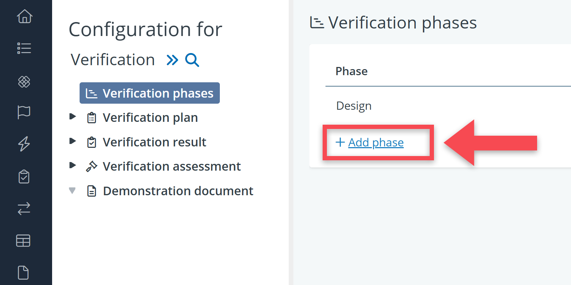Image resolution: width=571 pixels, height=285 pixels.
Task: Open the clipboard checkmark sidebar icon
Action: (24, 176)
